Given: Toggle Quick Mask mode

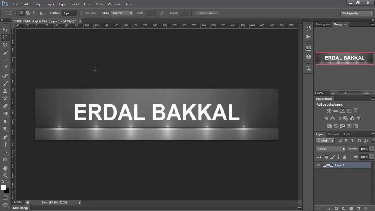Looking at the screenshot, I should pyautogui.click(x=5, y=198).
